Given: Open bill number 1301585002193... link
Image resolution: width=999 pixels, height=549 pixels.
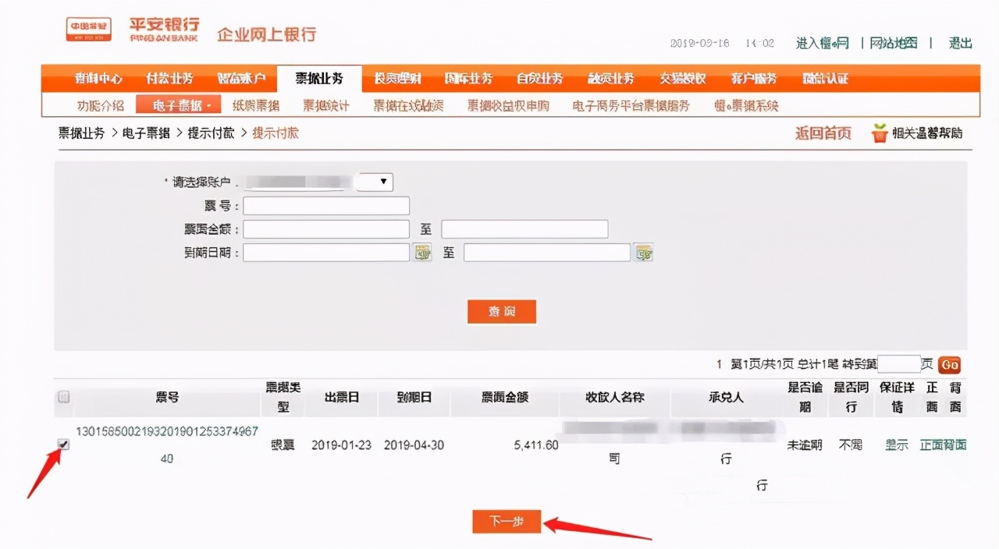Looking at the screenshot, I should [167, 445].
